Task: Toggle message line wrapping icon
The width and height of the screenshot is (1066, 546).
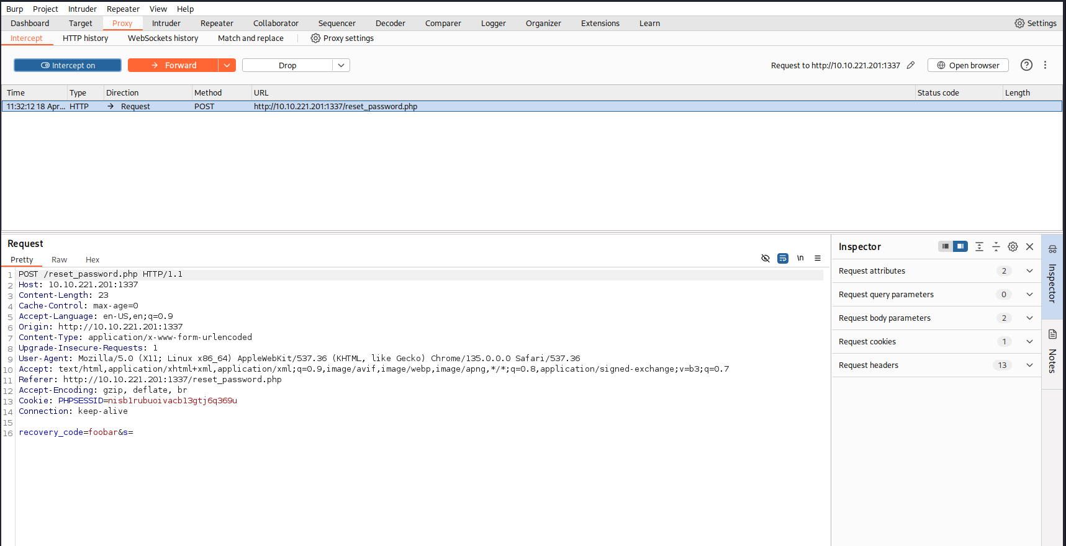Action: click(x=783, y=258)
